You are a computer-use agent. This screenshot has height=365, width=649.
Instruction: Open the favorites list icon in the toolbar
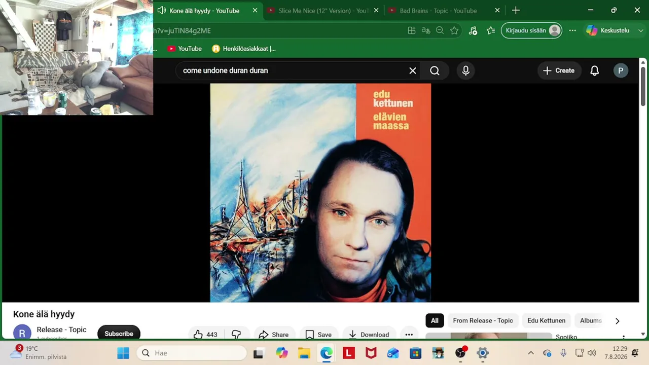point(491,30)
